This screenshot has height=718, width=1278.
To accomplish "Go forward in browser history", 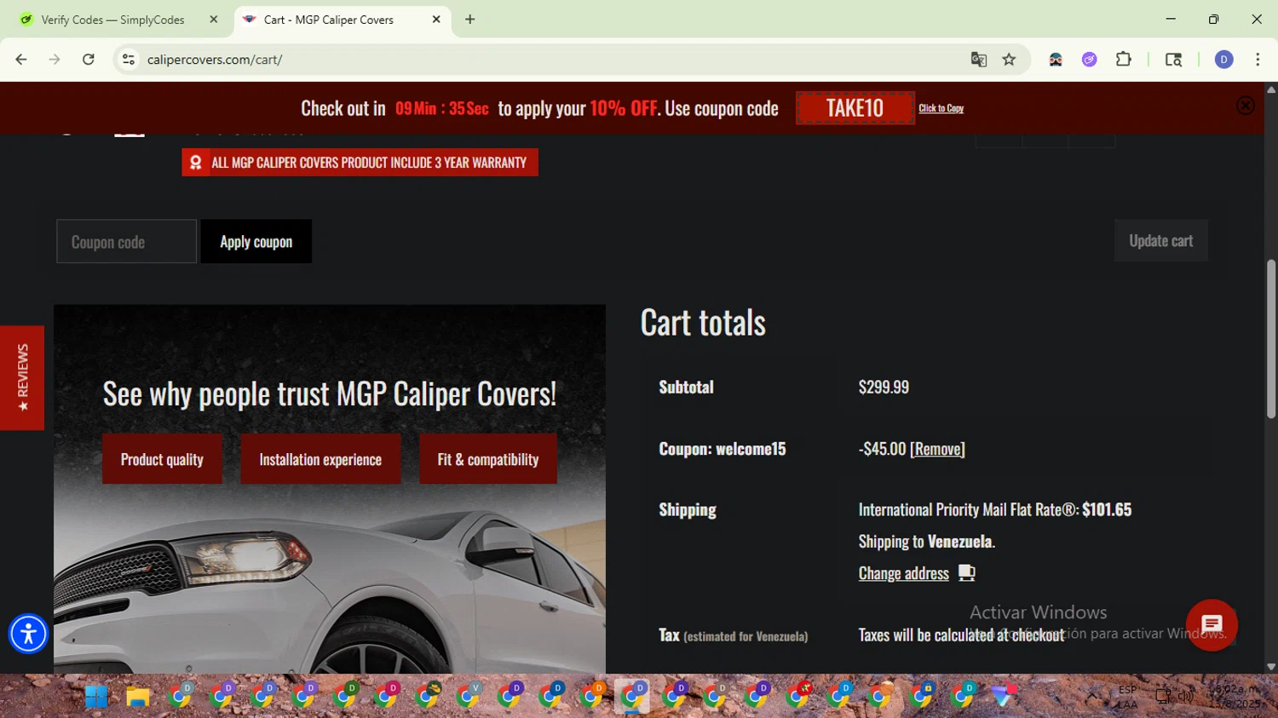I will tap(55, 60).
